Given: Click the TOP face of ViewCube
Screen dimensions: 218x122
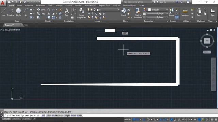Looking at the screenshot, I should 207,41.
